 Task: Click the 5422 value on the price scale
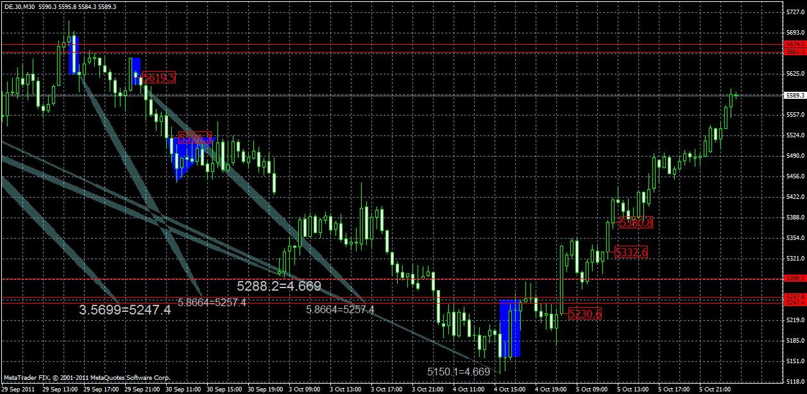794,197
